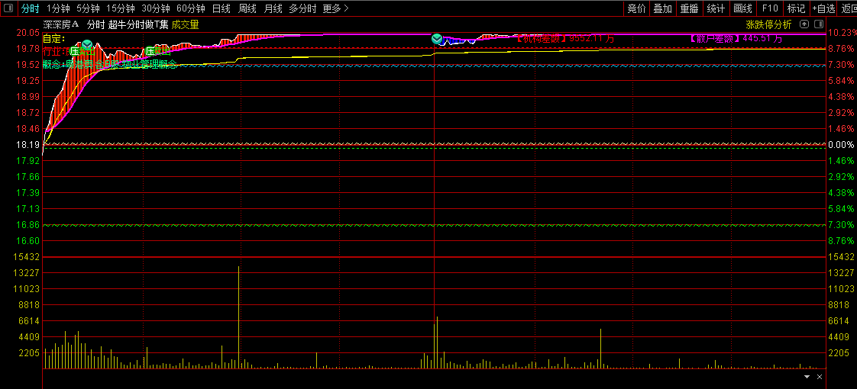857x389 pixels.
Task: Click the second green 压 signal marker
Action: pyautogui.click(x=150, y=51)
